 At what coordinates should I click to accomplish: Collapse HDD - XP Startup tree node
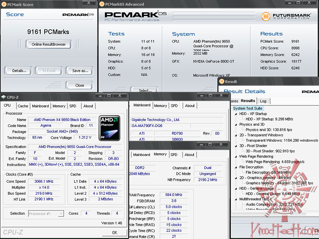(236, 114)
